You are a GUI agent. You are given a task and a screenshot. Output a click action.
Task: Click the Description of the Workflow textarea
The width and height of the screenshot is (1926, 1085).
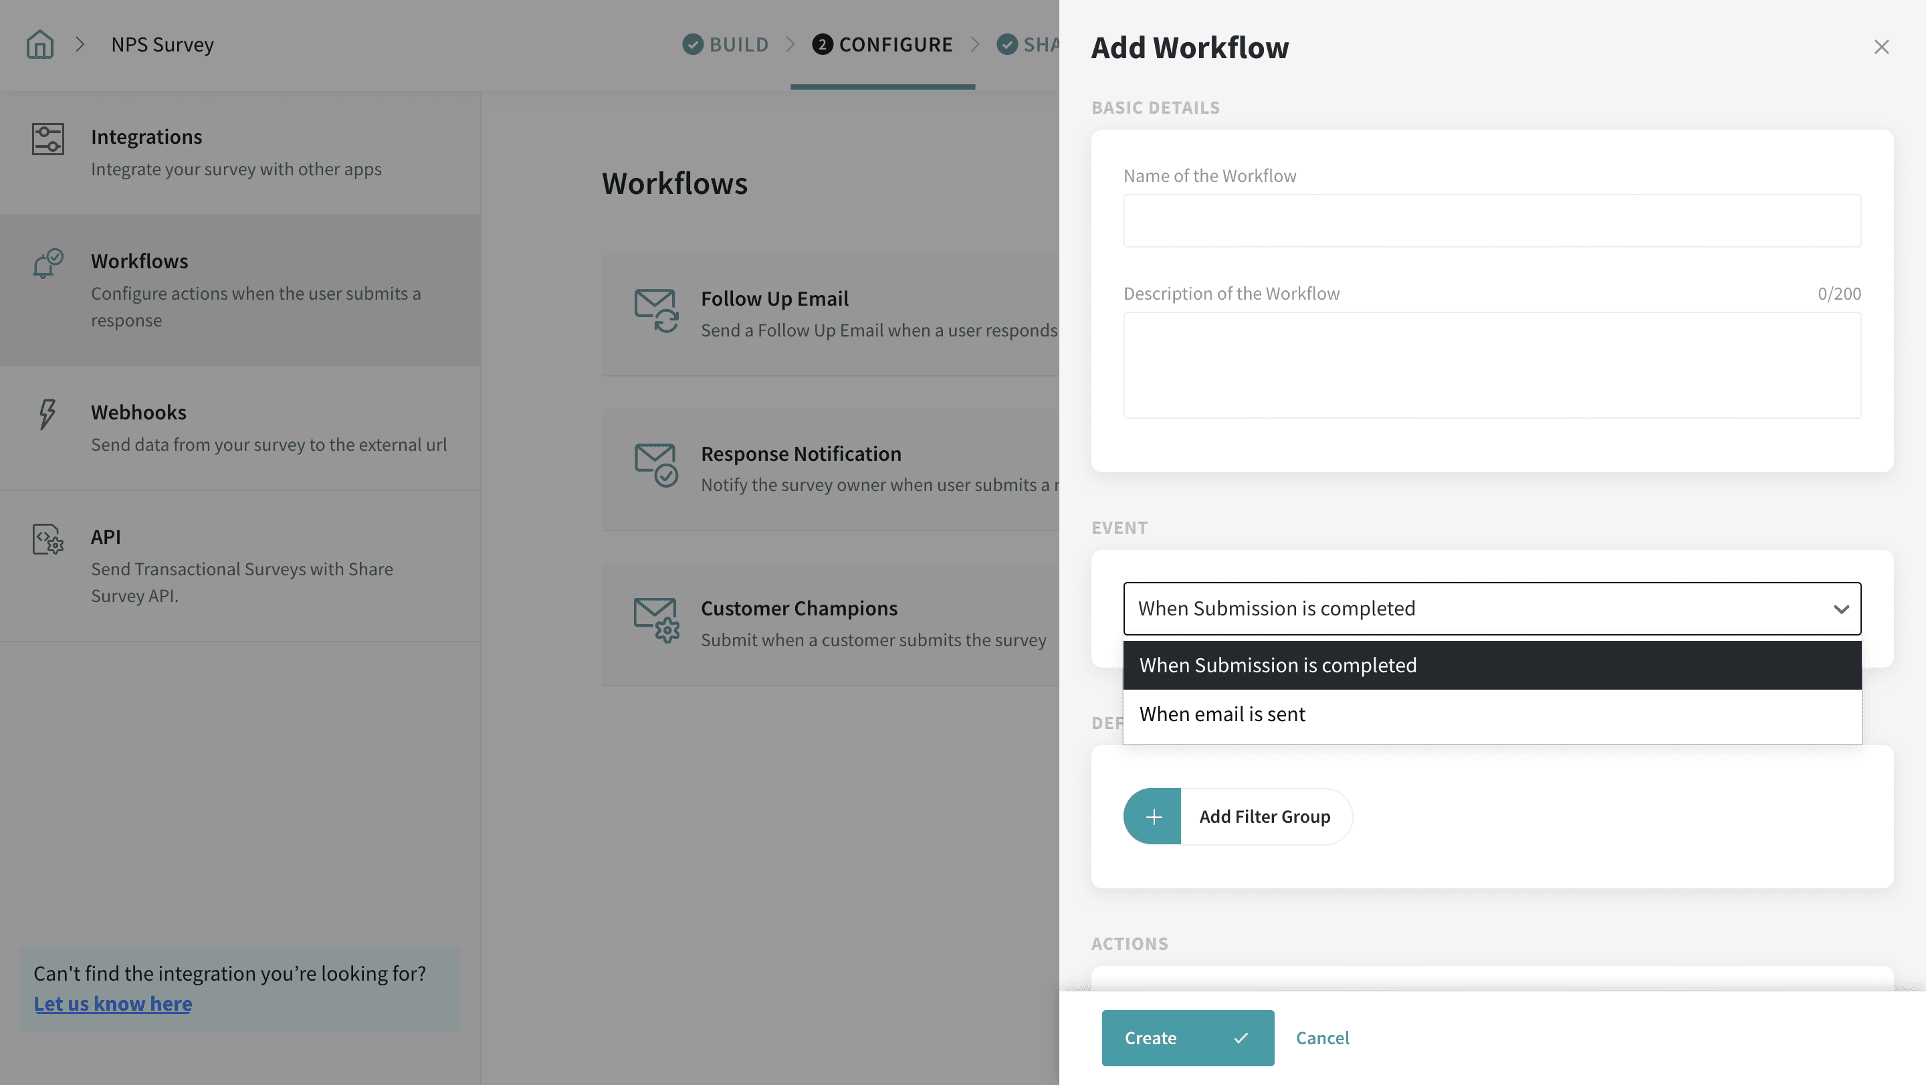pos(1491,365)
